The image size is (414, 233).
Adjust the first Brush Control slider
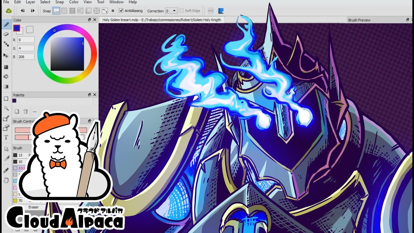pos(51,130)
